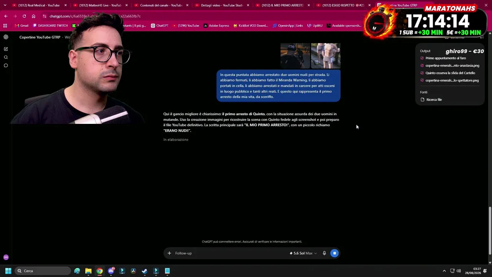Open the UpliftU bookmark
Image resolution: width=492 pixels, height=277 pixels.
315,26
